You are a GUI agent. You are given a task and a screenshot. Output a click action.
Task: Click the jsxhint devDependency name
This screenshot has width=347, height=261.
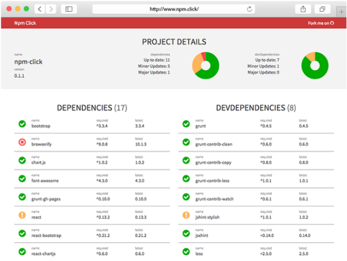tap(202, 235)
